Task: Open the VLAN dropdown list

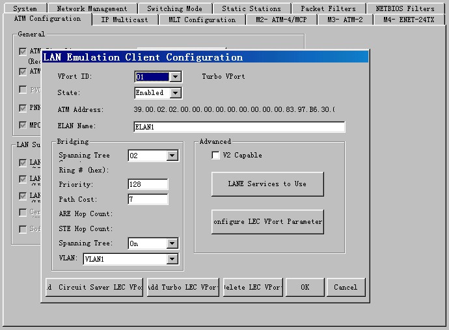Action: (172, 259)
